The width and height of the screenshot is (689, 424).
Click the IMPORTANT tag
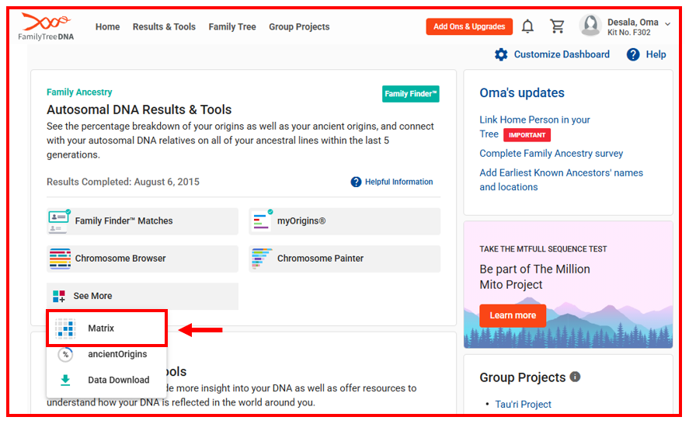pos(527,135)
